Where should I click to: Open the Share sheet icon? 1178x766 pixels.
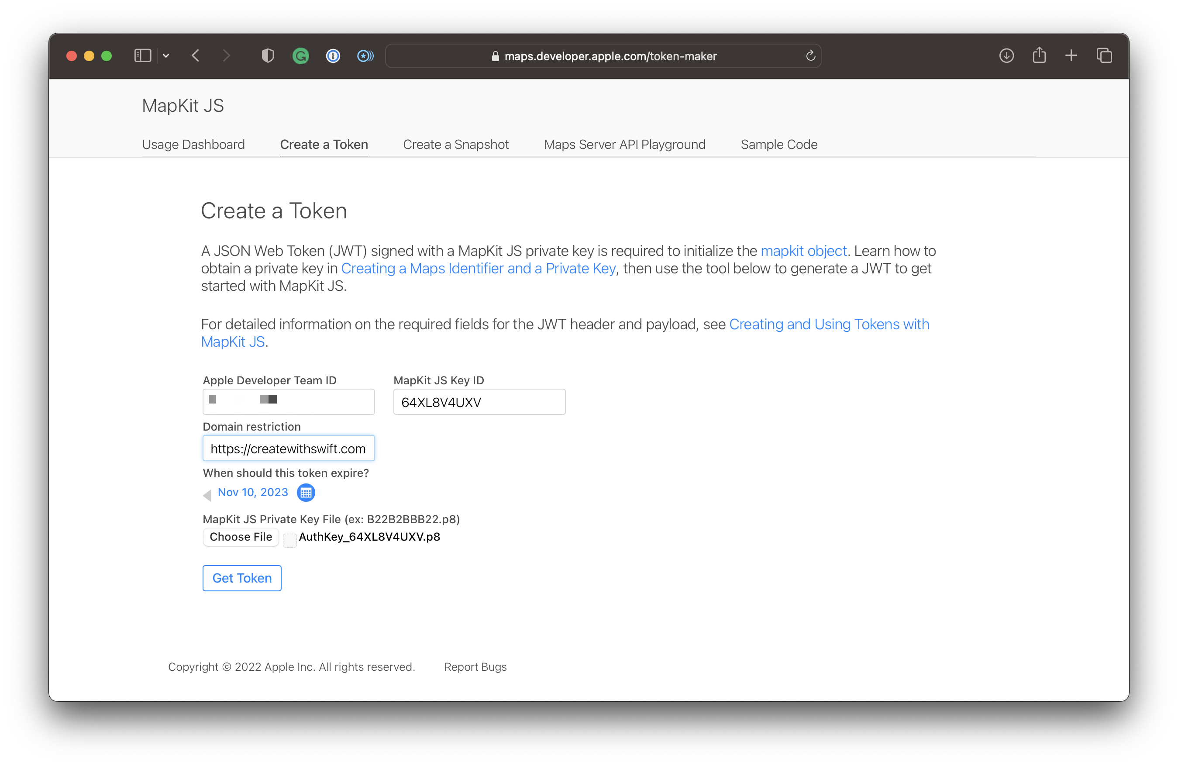tap(1039, 55)
